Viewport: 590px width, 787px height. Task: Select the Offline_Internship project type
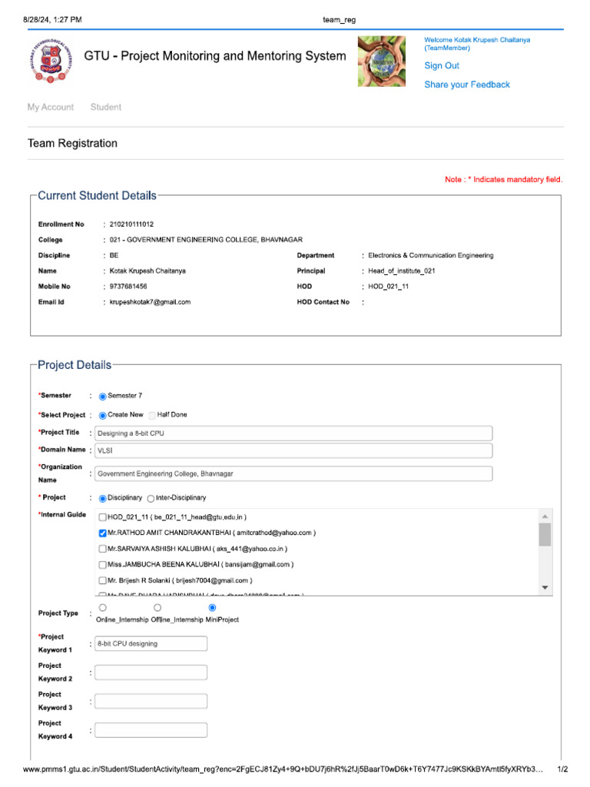[157, 608]
